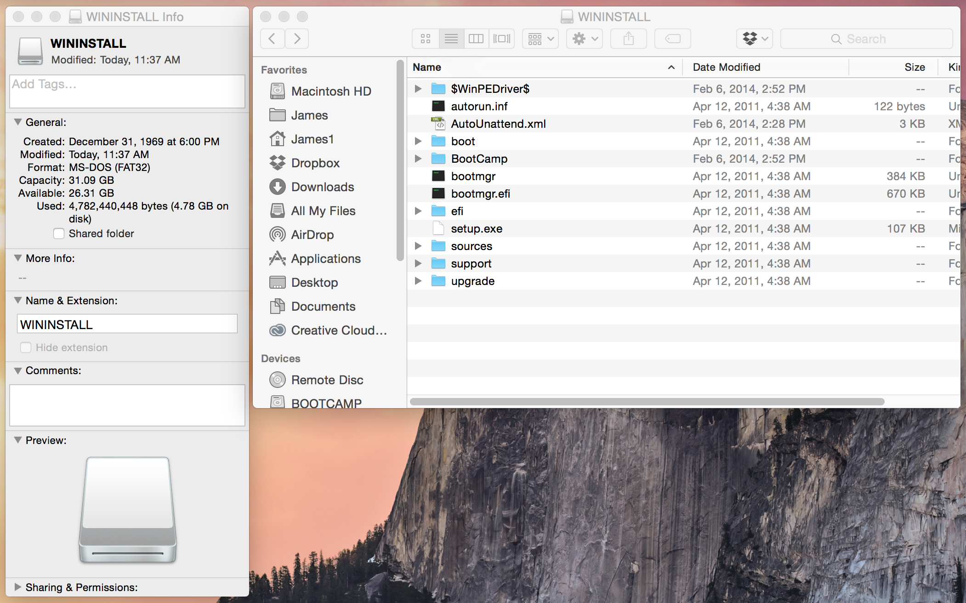Click the Add Tags field
The height and width of the screenshot is (603, 966).
(x=127, y=91)
